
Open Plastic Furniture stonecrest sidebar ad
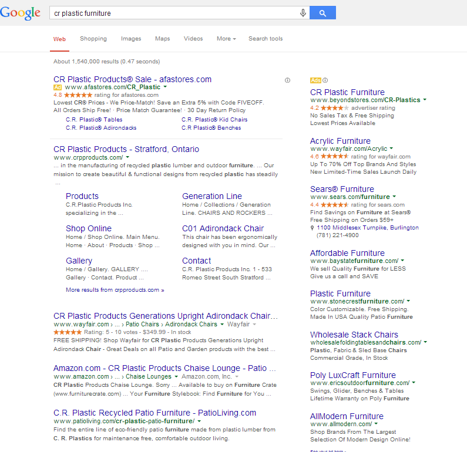(x=340, y=294)
